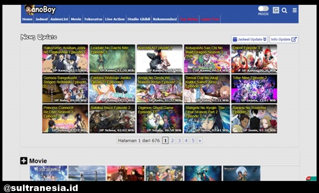
Task: Open Kenja No Deshi Wo Nanoru Kenja
Action: pos(159,88)
